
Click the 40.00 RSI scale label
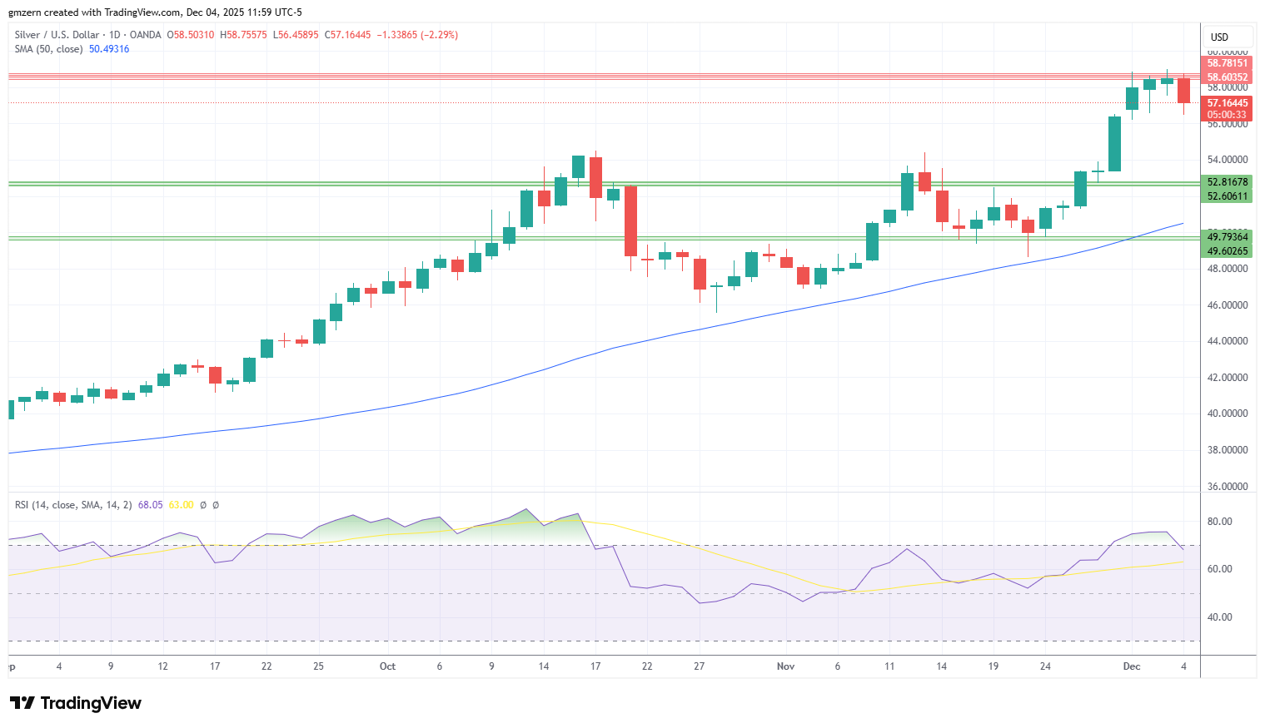pos(1220,617)
